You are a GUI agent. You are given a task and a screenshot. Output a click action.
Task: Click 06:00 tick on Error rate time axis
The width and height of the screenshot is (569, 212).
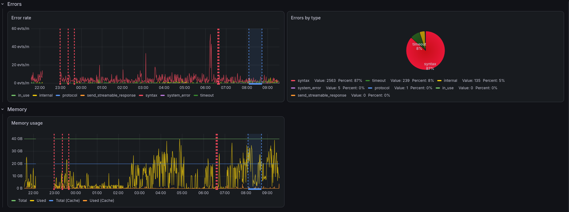pyautogui.click(x=205, y=88)
